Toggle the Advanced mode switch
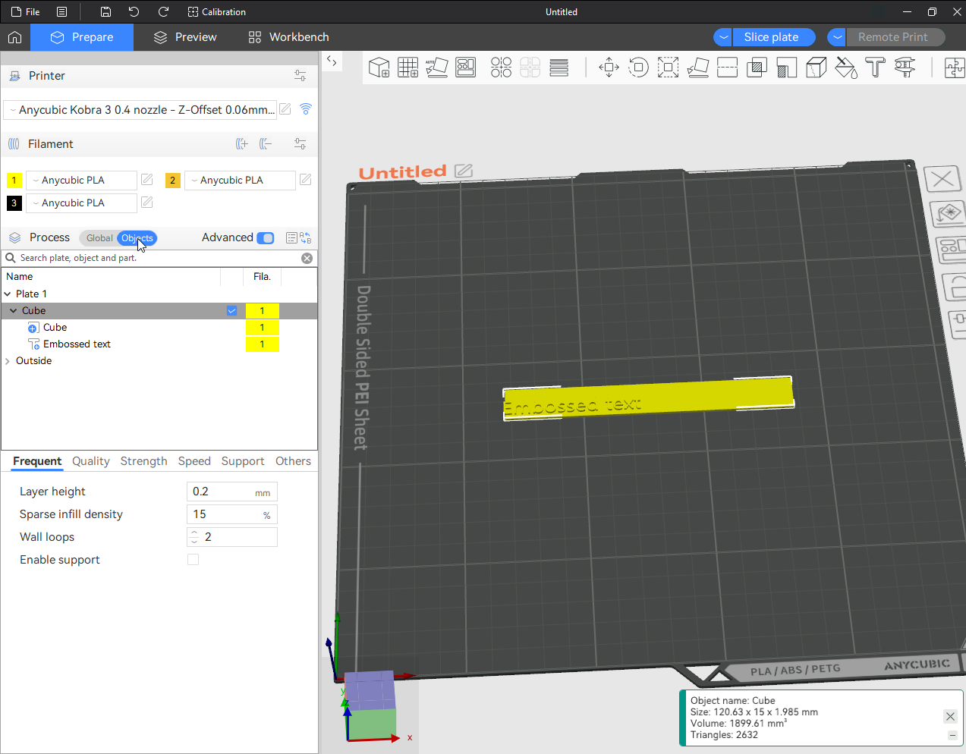Image resolution: width=966 pixels, height=754 pixels. [266, 238]
